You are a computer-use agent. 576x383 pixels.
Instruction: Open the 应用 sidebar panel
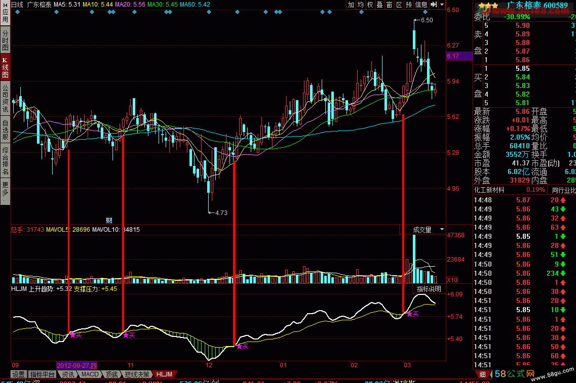coord(5,13)
